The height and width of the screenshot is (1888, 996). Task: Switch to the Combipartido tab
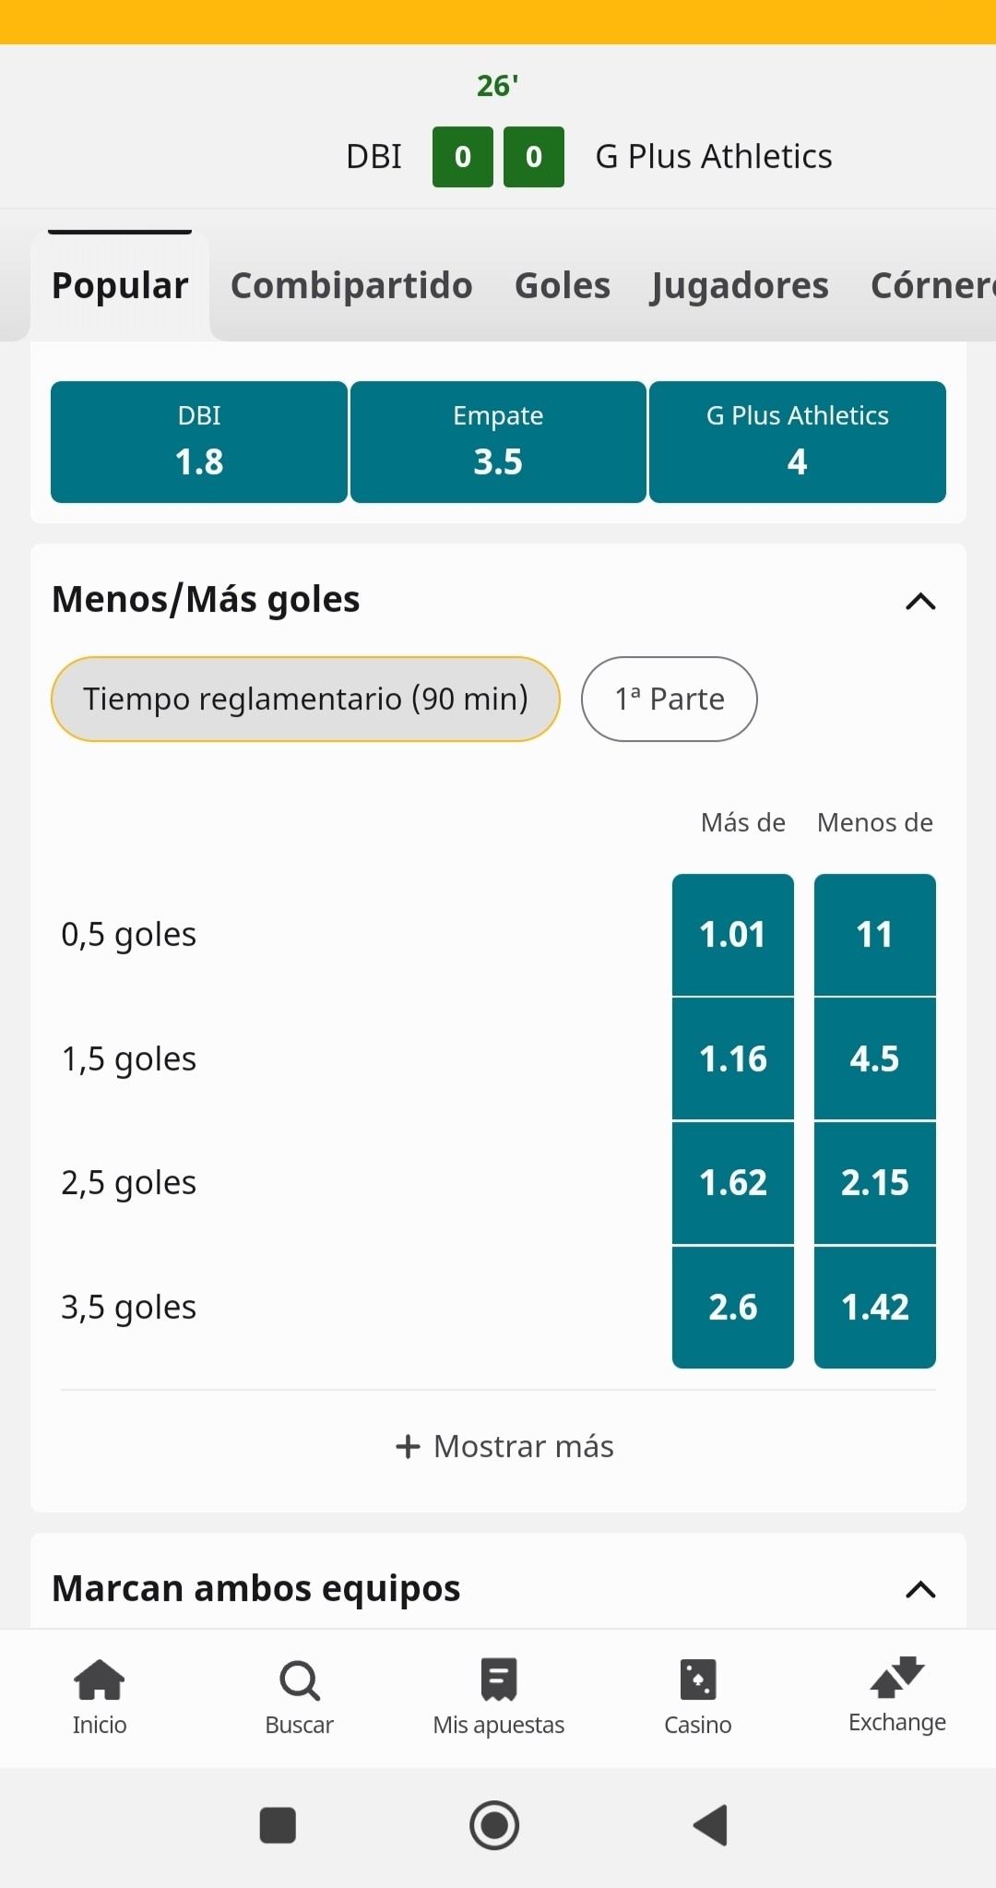point(351,285)
